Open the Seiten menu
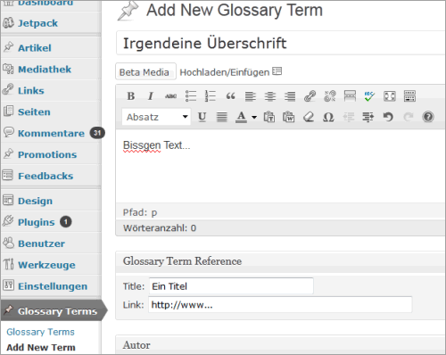Screen dimensions: 446x355 coord(34,112)
